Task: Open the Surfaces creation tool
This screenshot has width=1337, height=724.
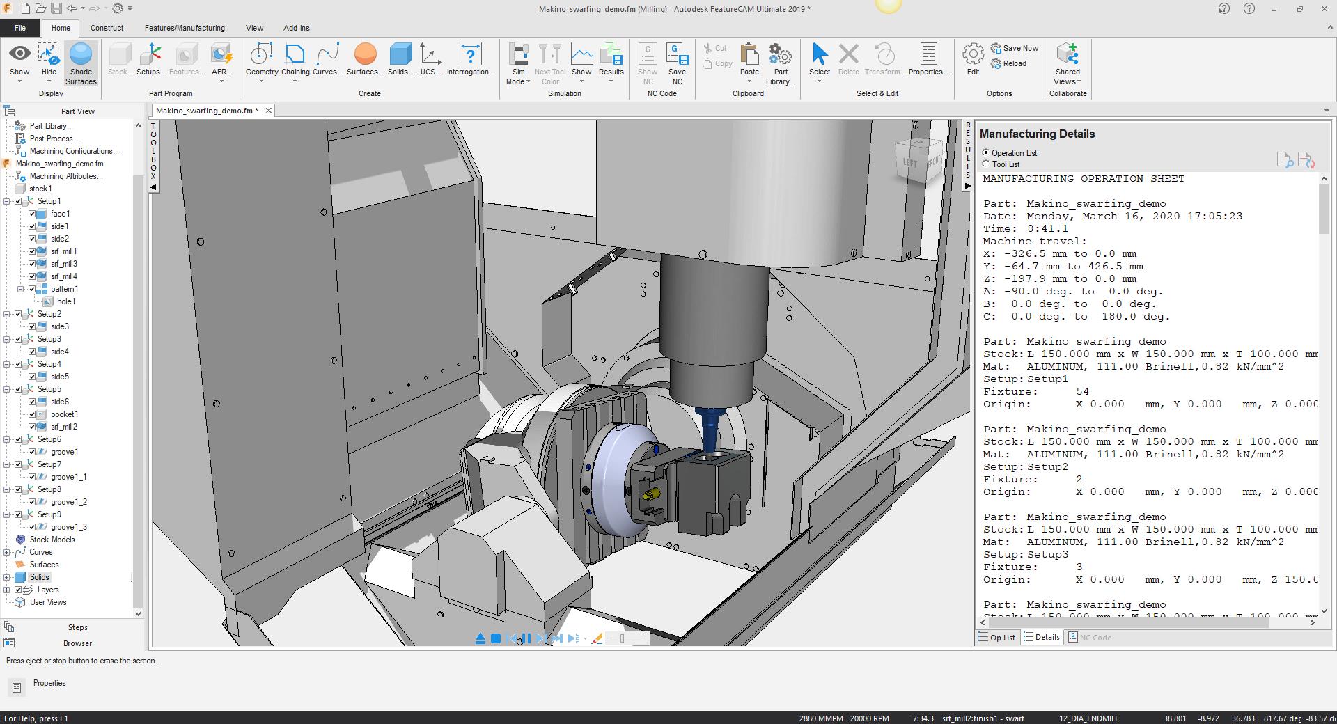Action: click(365, 60)
